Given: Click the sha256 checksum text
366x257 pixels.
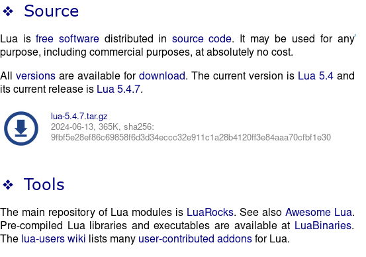Looking at the screenshot, I should point(191,137).
